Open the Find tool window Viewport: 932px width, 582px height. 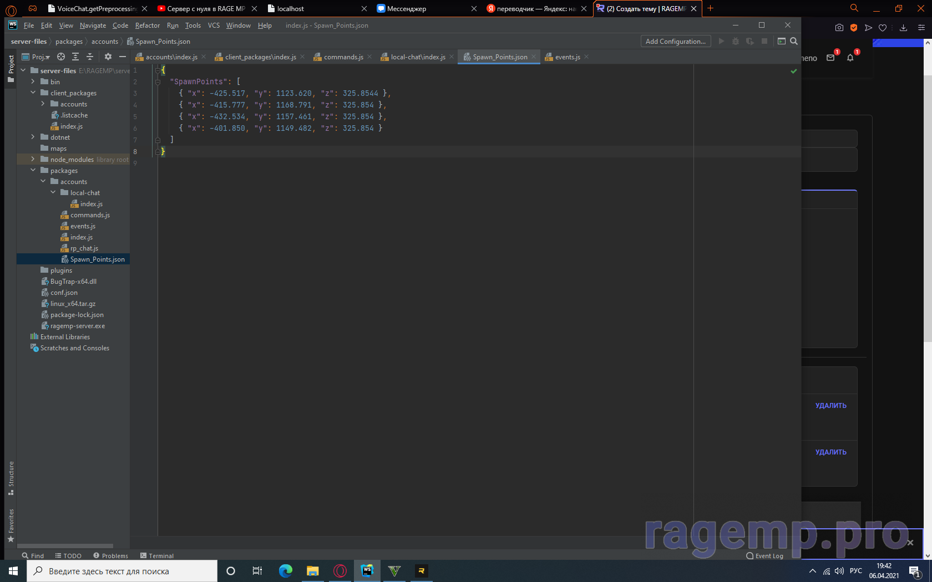33,555
